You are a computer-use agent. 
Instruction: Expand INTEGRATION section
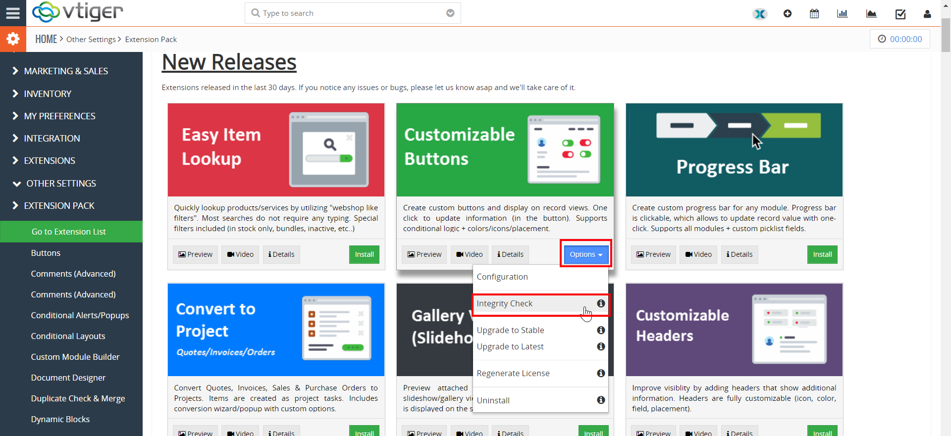click(x=52, y=139)
